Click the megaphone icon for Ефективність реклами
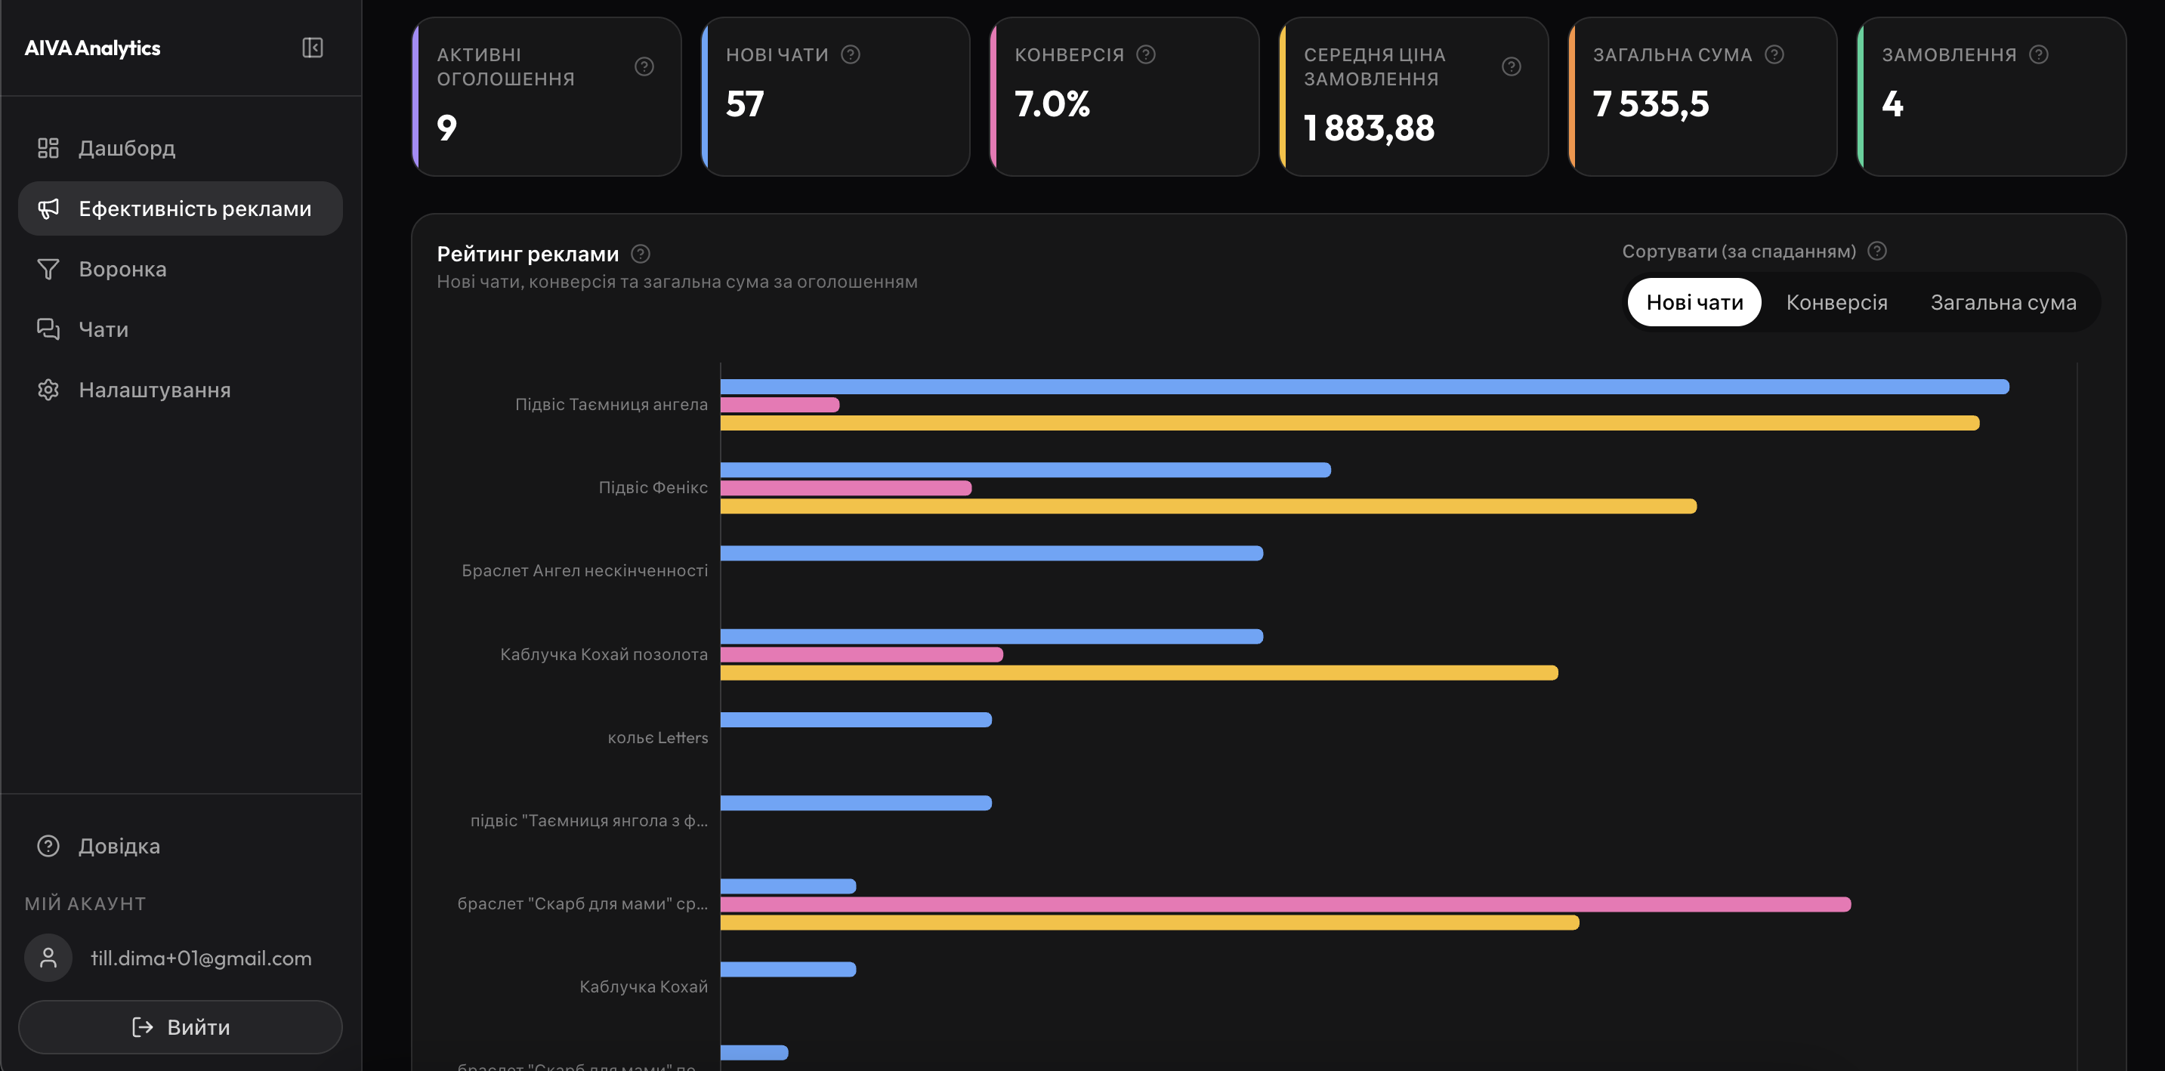 coord(48,208)
